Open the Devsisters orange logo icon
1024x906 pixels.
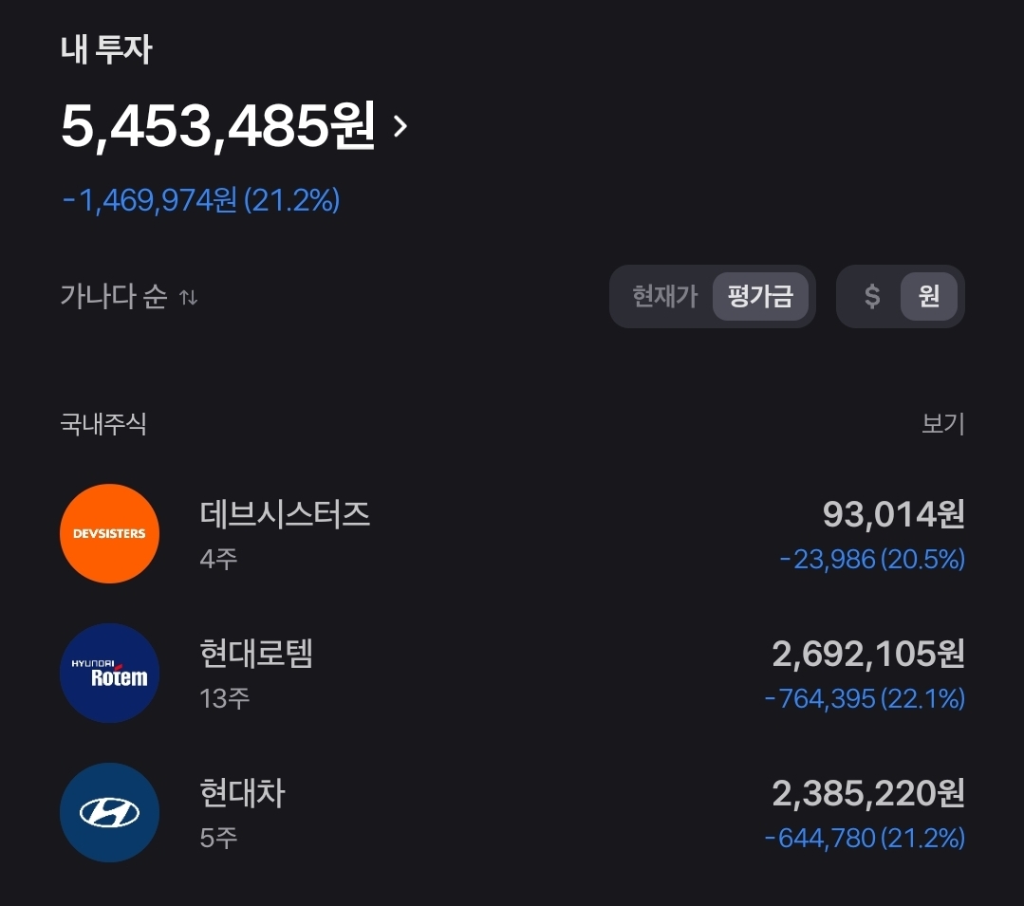[x=109, y=533]
